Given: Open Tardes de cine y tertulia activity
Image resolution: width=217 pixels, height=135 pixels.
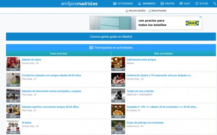Looking at the screenshot, I should pyautogui.click(x=140, y=91).
